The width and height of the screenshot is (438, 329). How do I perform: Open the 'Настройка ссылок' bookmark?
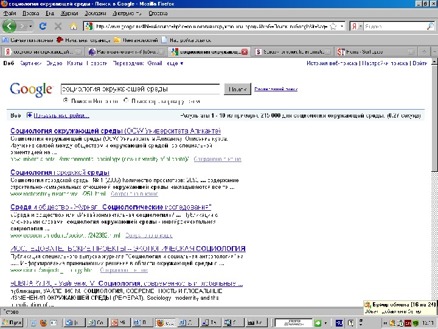(186, 40)
